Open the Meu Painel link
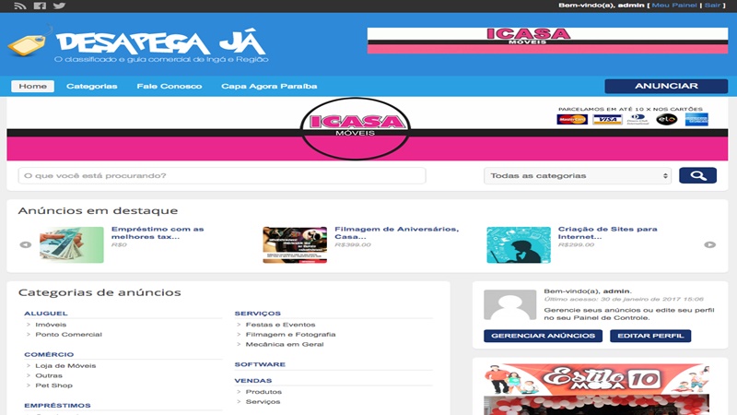The height and width of the screenshot is (415, 737). pyautogui.click(x=674, y=6)
